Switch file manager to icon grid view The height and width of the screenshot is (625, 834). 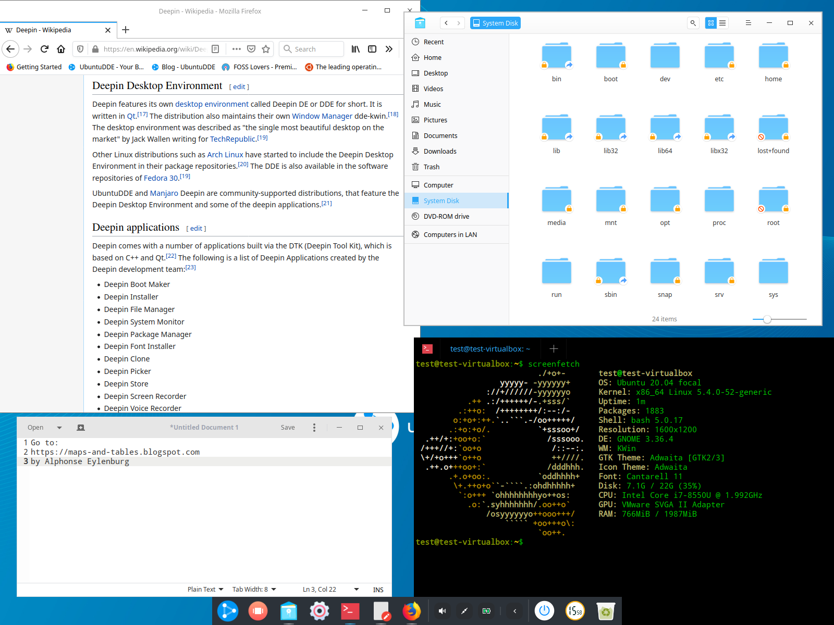(x=710, y=23)
